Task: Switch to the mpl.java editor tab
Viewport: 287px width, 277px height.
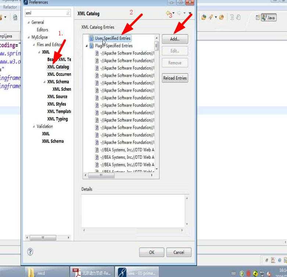Action: [6, 36]
